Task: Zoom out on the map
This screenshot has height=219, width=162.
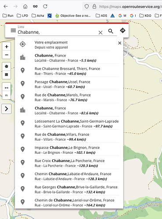Action: [x=7, y=55]
